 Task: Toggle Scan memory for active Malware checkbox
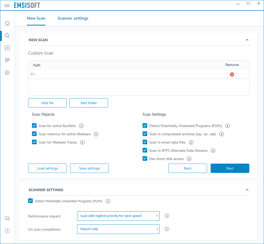[x=34, y=134]
